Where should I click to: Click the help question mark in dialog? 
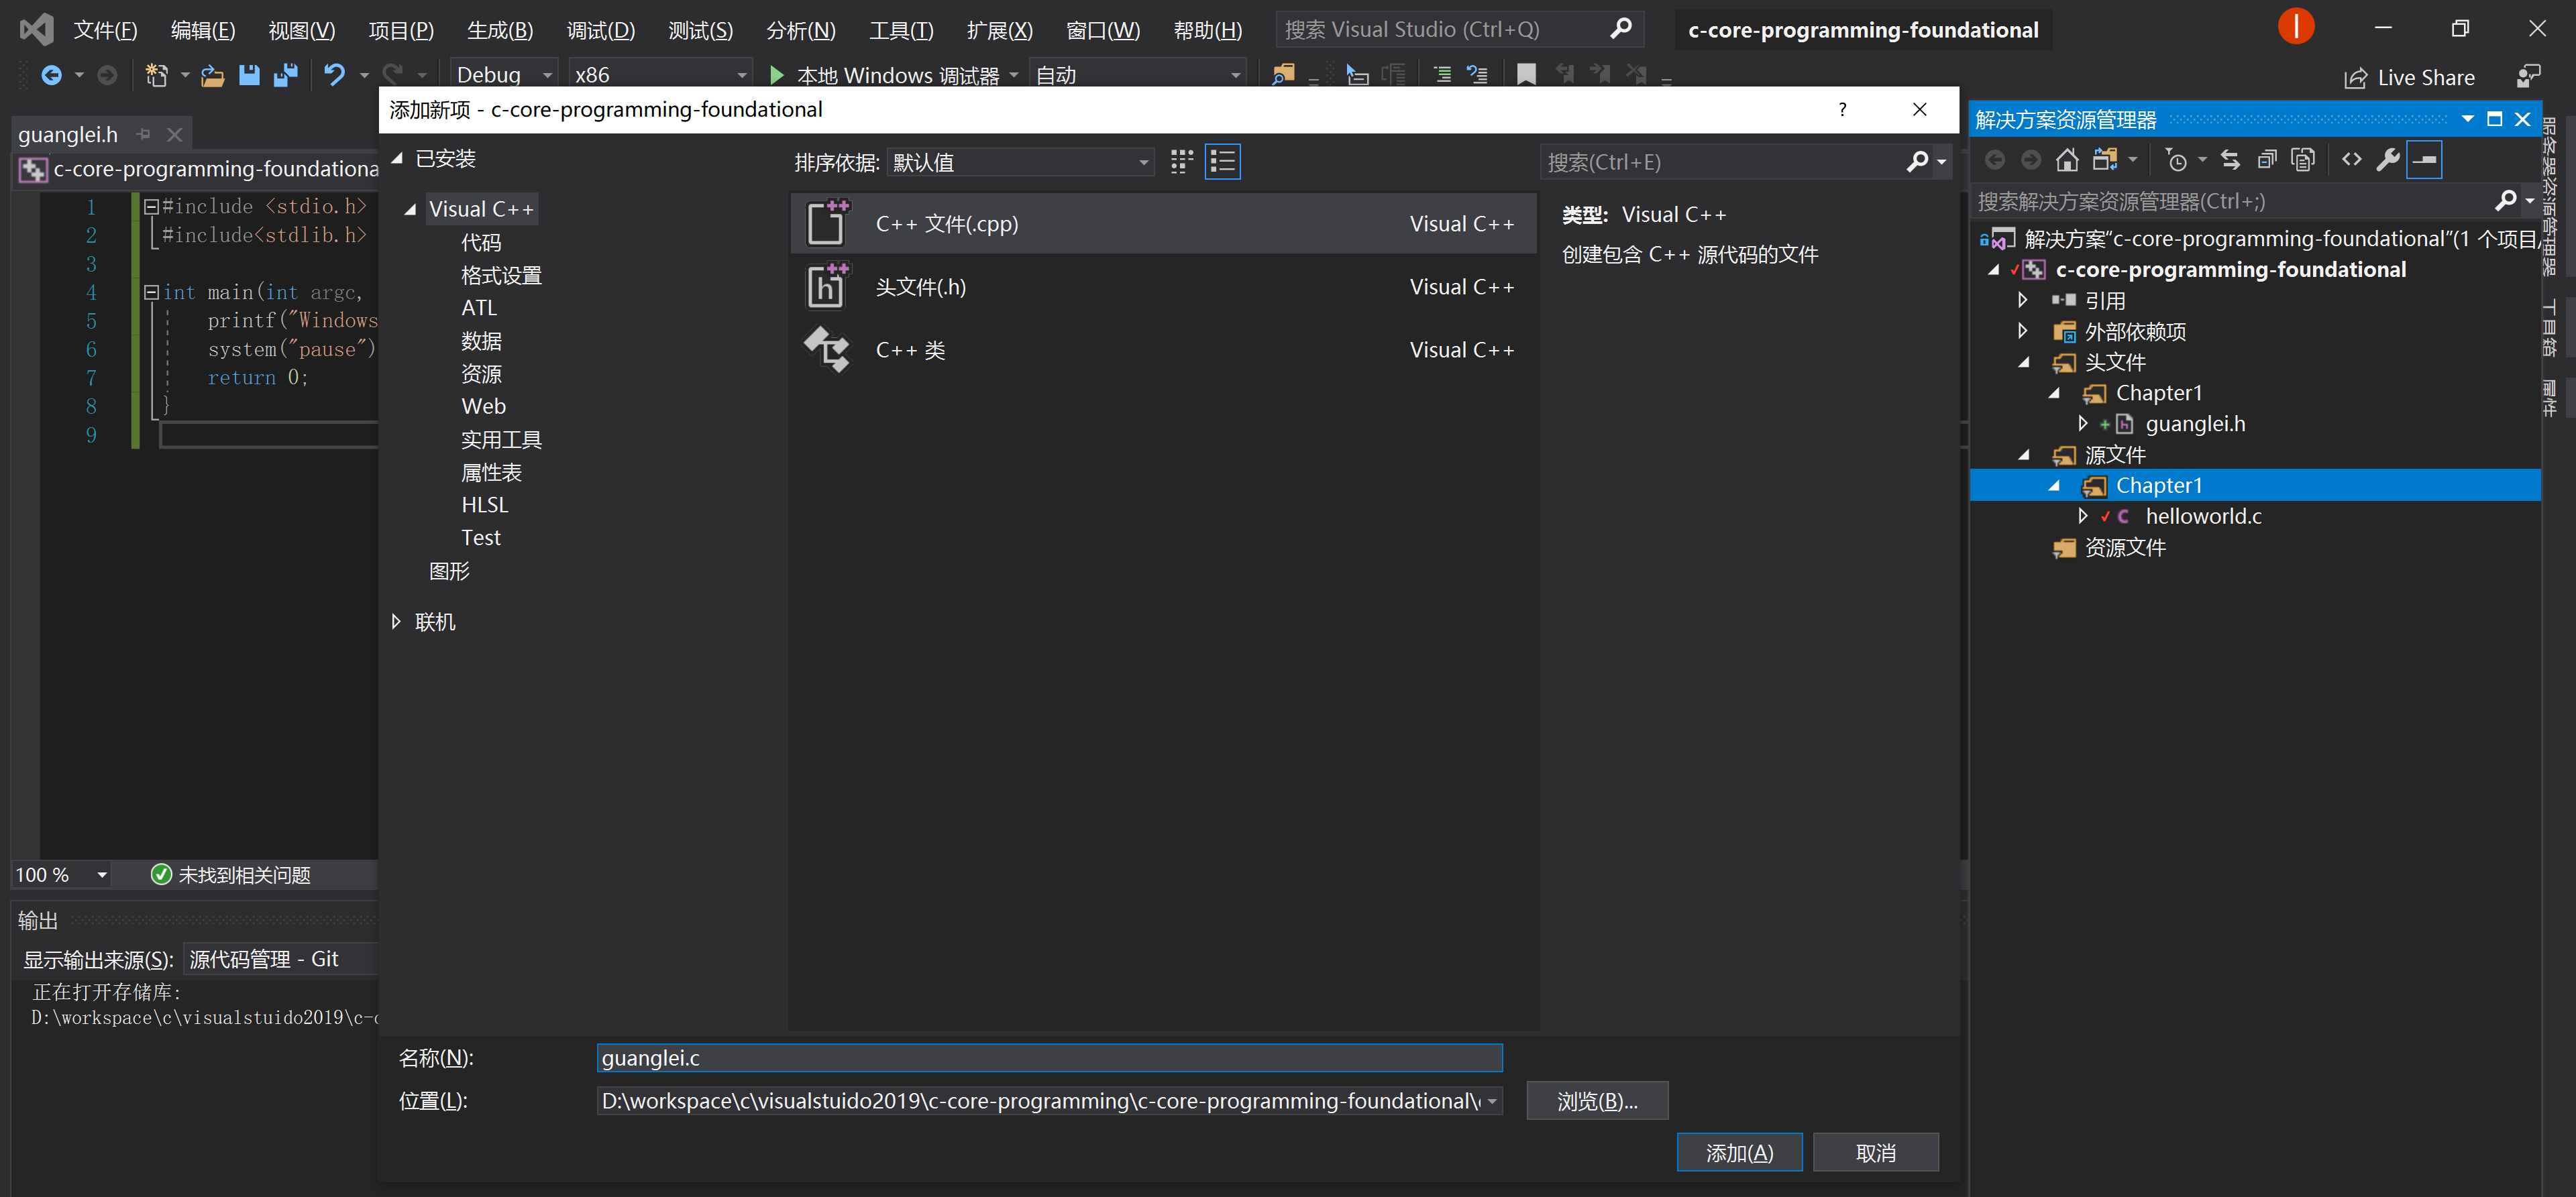[x=1842, y=110]
